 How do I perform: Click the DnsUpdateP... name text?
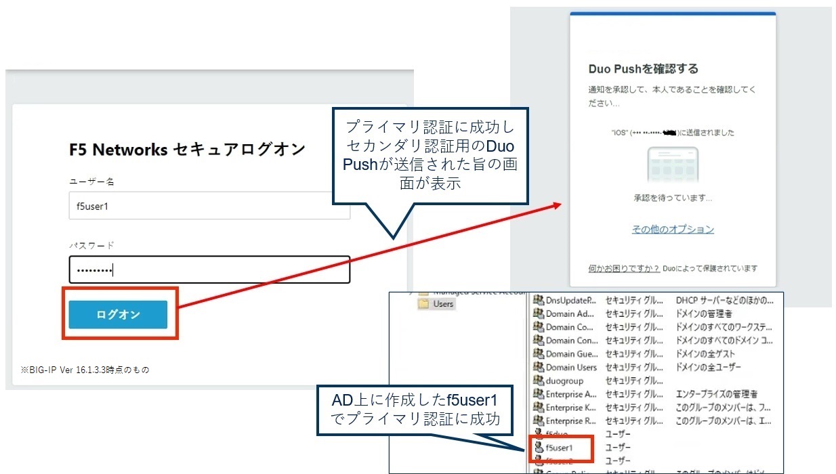click(x=571, y=300)
